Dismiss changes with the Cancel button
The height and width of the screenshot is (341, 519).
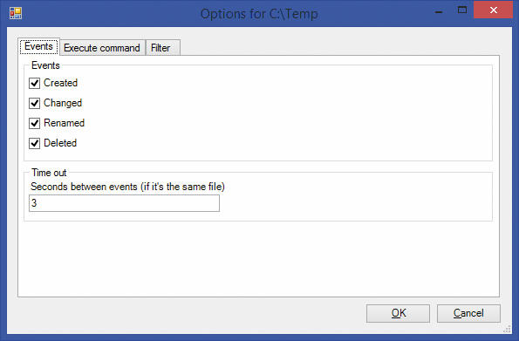pyautogui.click(x=468, y=313)
